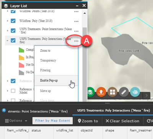
Task: Expand Wildfires: Poly (Year 2018) layer
Action: click(x=7, y=21)
